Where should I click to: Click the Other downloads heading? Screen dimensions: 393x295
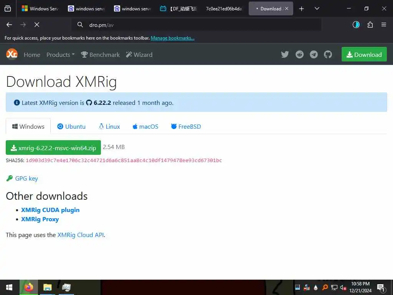(46, 196)
